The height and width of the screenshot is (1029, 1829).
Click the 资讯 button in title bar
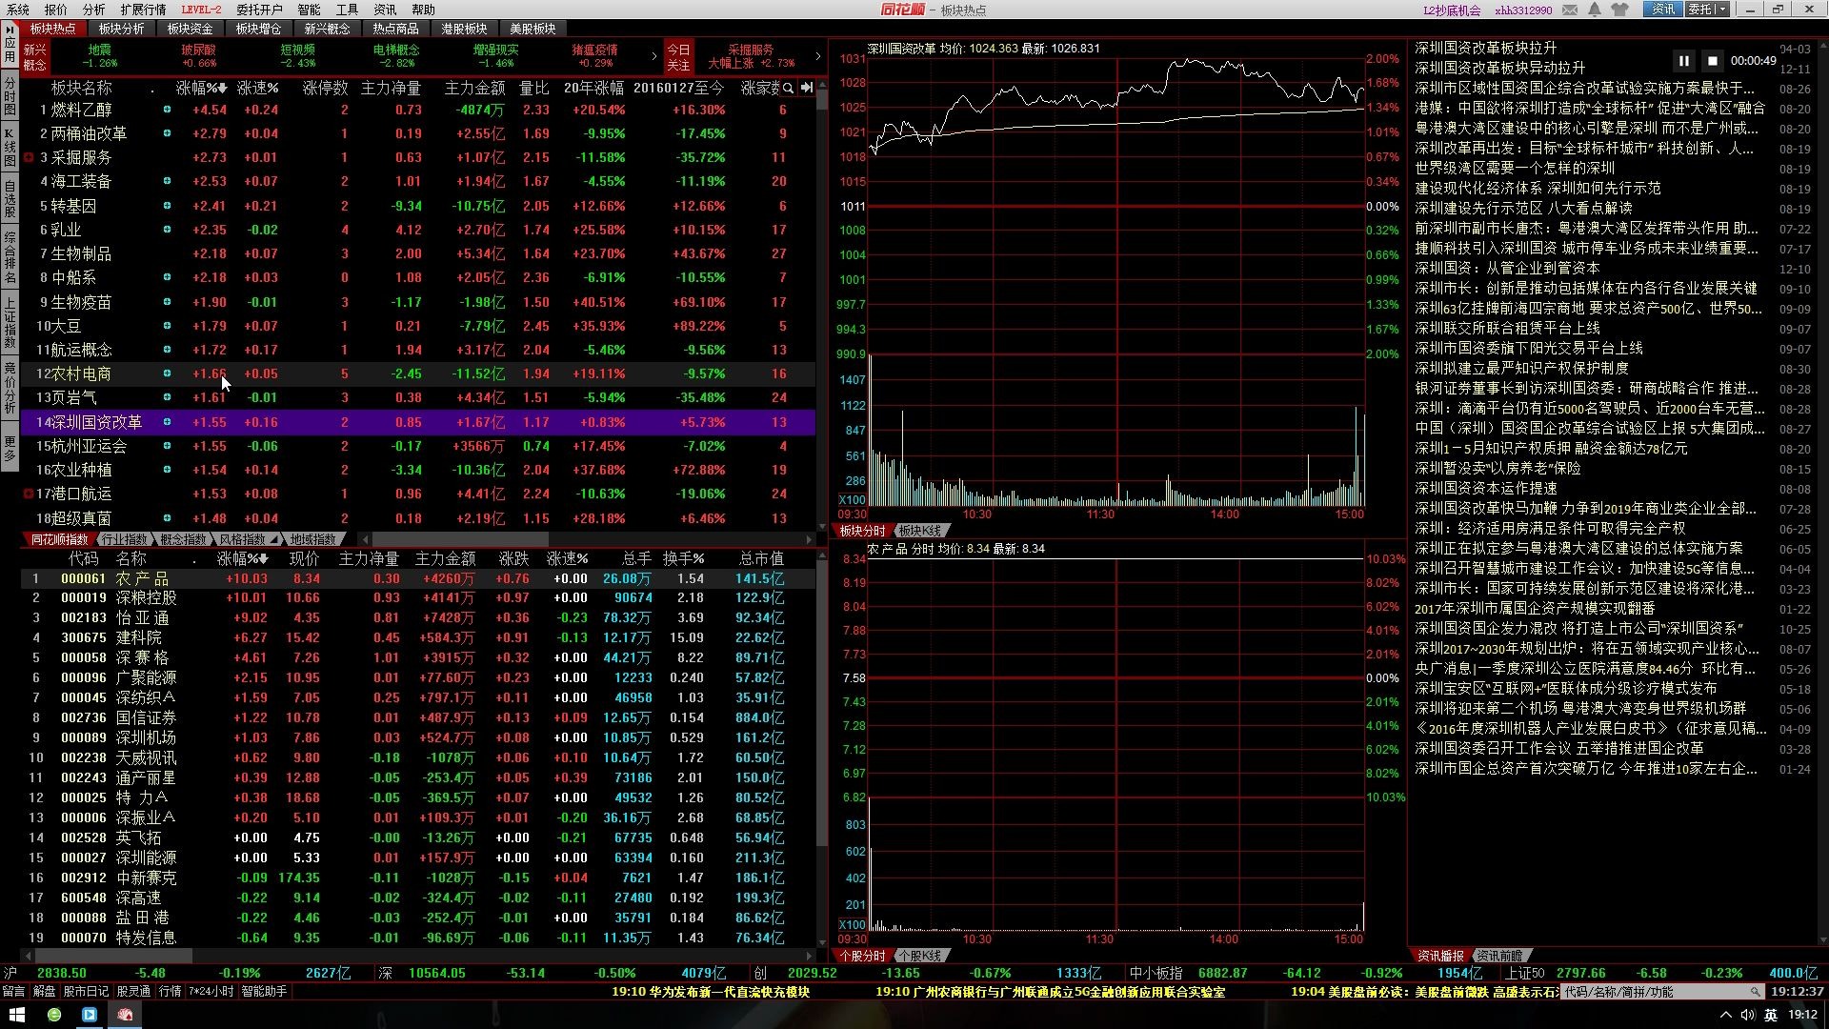(1663, 10)
